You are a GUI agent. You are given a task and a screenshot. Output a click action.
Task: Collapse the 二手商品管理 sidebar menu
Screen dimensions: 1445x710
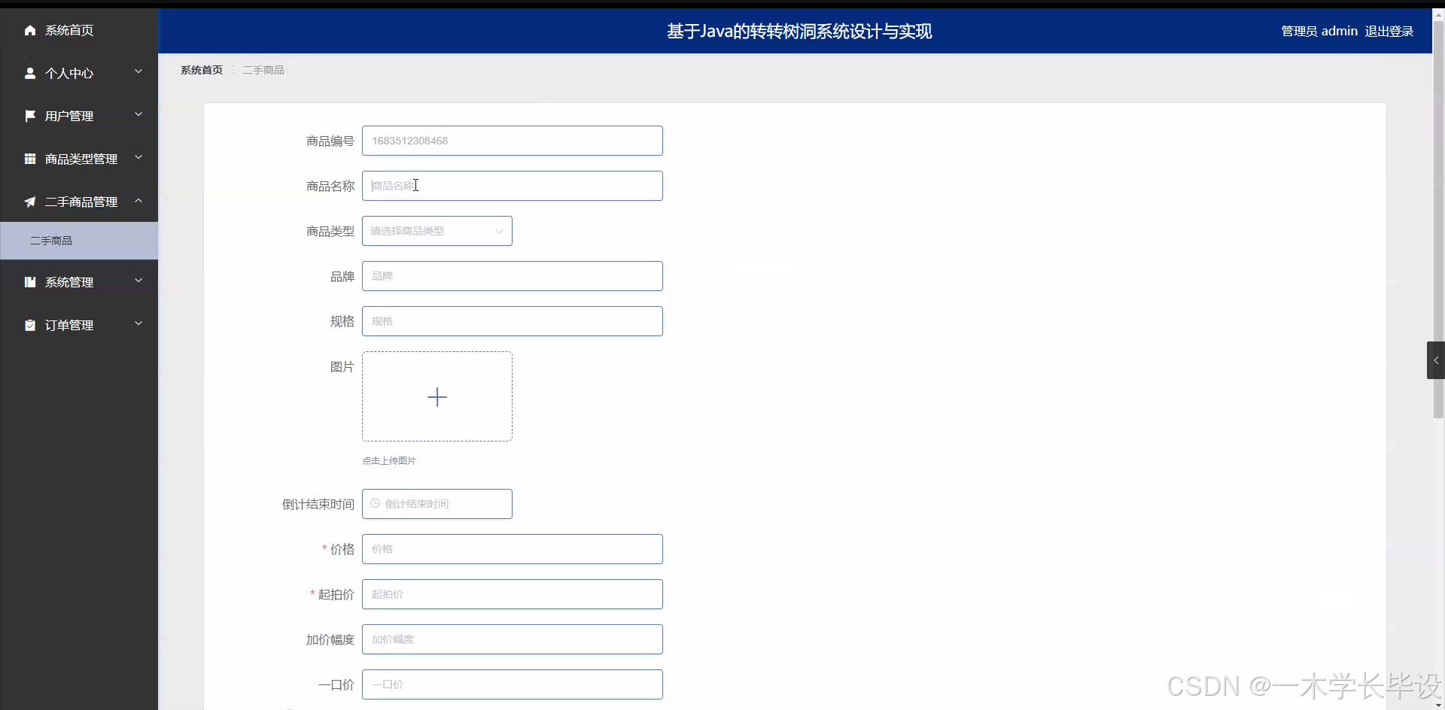[138, 200]
